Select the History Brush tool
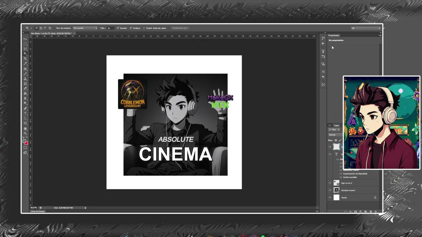The width and height of the screenshot is (422, 237). click(x=25, y=84)
